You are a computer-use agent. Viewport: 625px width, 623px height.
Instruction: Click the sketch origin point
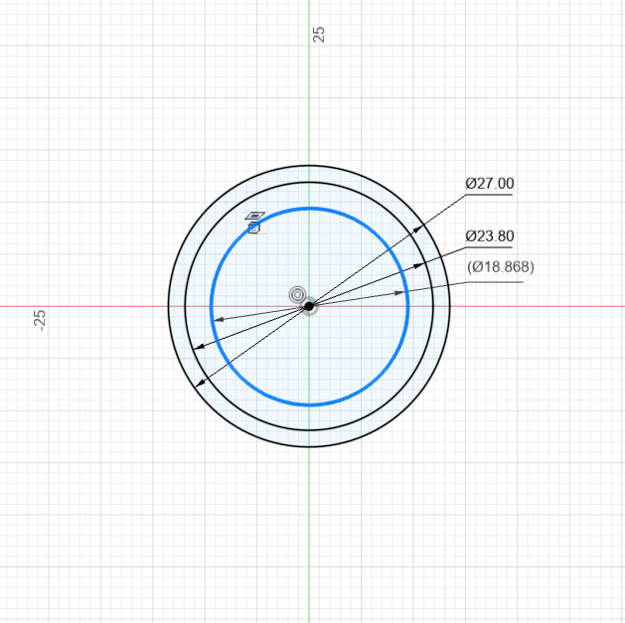tap(309, 306)
